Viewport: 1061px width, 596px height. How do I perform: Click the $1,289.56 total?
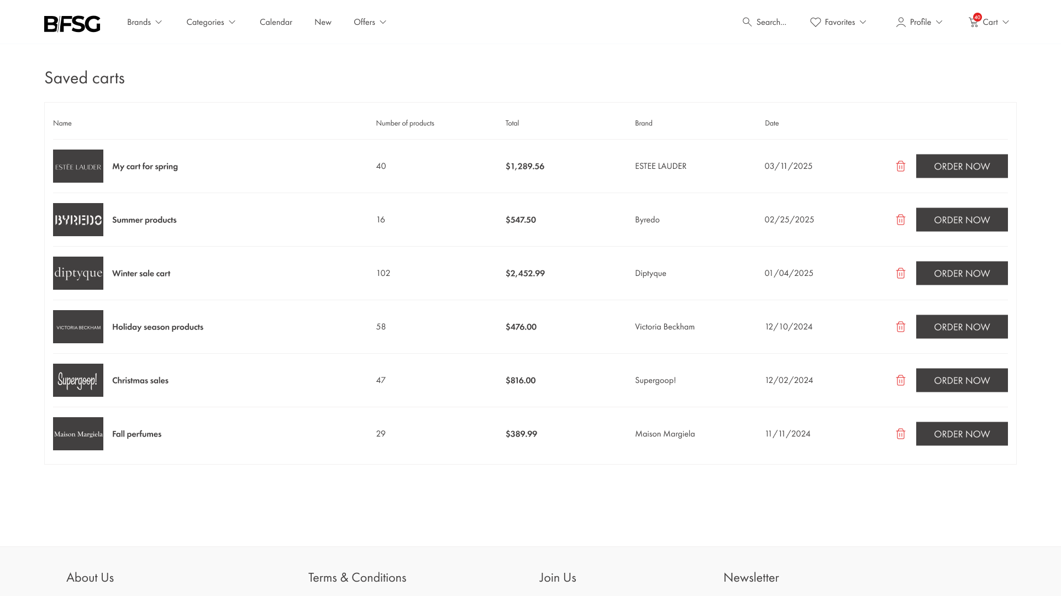click(525, 166)
